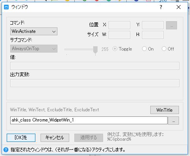Confirm with the [OK]を button
The image size is (190, 156).
point(21,138)
